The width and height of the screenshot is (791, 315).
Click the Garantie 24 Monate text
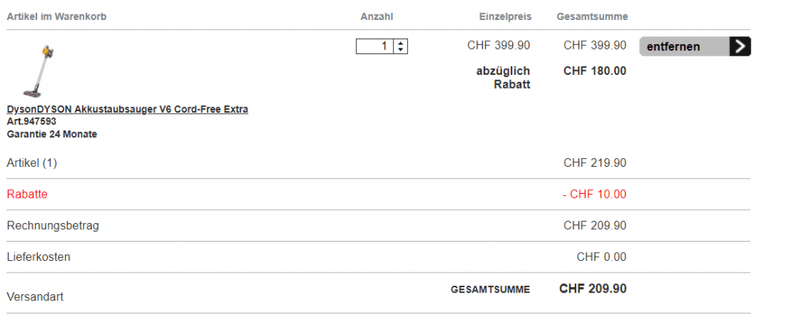point(52,134)
